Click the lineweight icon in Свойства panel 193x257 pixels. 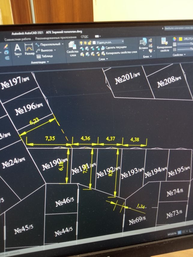(x=175, y=44)
